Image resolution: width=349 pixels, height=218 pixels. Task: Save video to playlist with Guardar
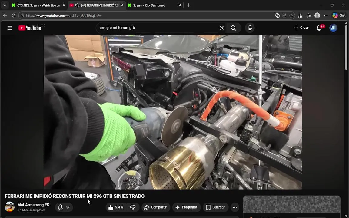(215, 207)
